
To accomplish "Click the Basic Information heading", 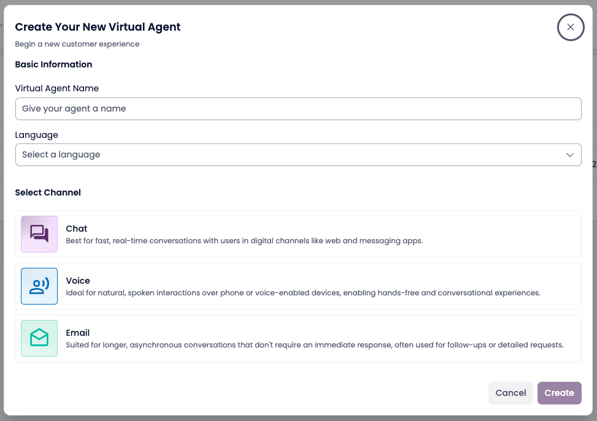I will click(x=53, y=64).
